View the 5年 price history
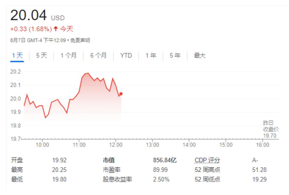The height and width of the screenshot is (195, 289). pos(175,55)
